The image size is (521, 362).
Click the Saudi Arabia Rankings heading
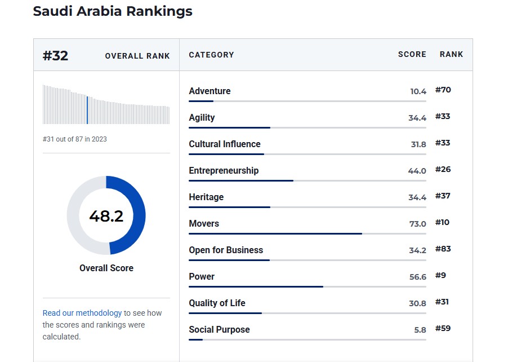click(x=113, y=11)
